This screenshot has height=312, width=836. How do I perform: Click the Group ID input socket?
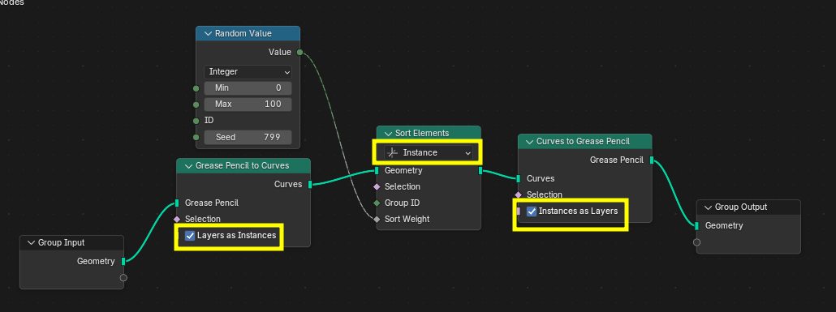pos(377,203)
